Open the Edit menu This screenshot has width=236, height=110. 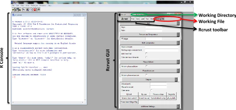[18, 5]
